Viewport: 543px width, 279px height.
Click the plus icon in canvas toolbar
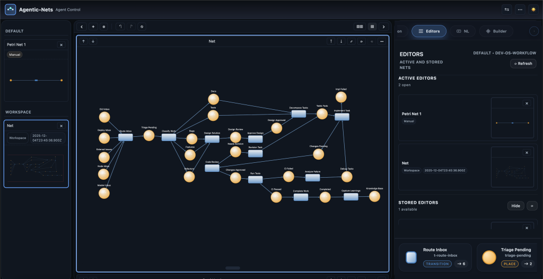point(93,27)
